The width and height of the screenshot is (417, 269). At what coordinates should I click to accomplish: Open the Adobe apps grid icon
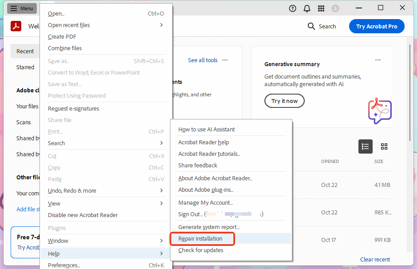(x=321, y=8)
